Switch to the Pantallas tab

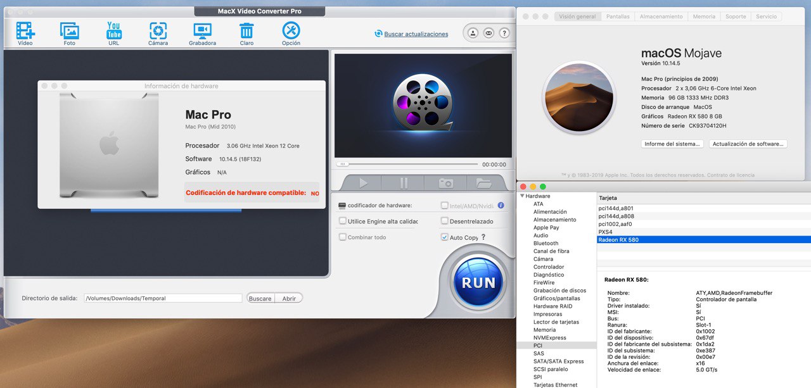point(618,16)
